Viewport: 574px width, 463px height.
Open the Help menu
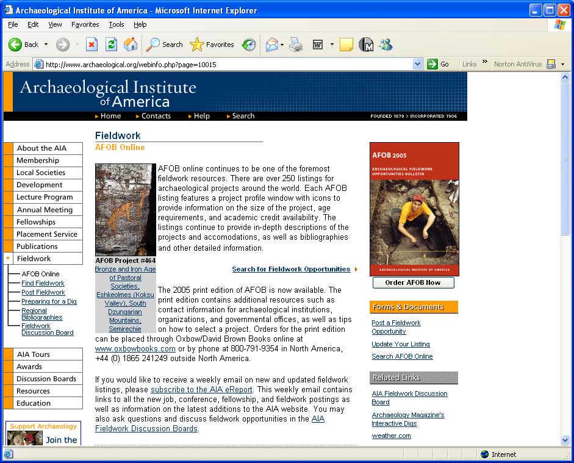point(140,24)
